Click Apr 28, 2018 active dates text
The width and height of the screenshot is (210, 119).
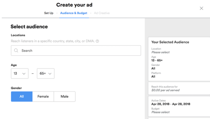point(171,104)
